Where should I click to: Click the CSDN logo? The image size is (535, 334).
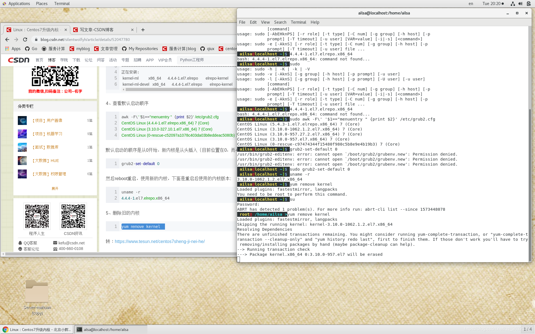(19, 60)
